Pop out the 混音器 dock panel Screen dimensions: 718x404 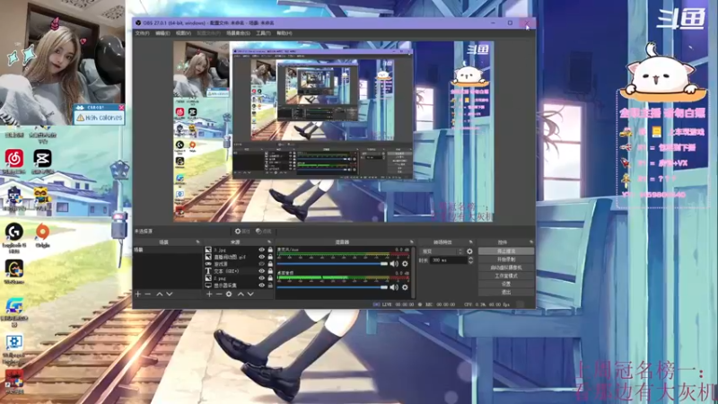[411, 242]
